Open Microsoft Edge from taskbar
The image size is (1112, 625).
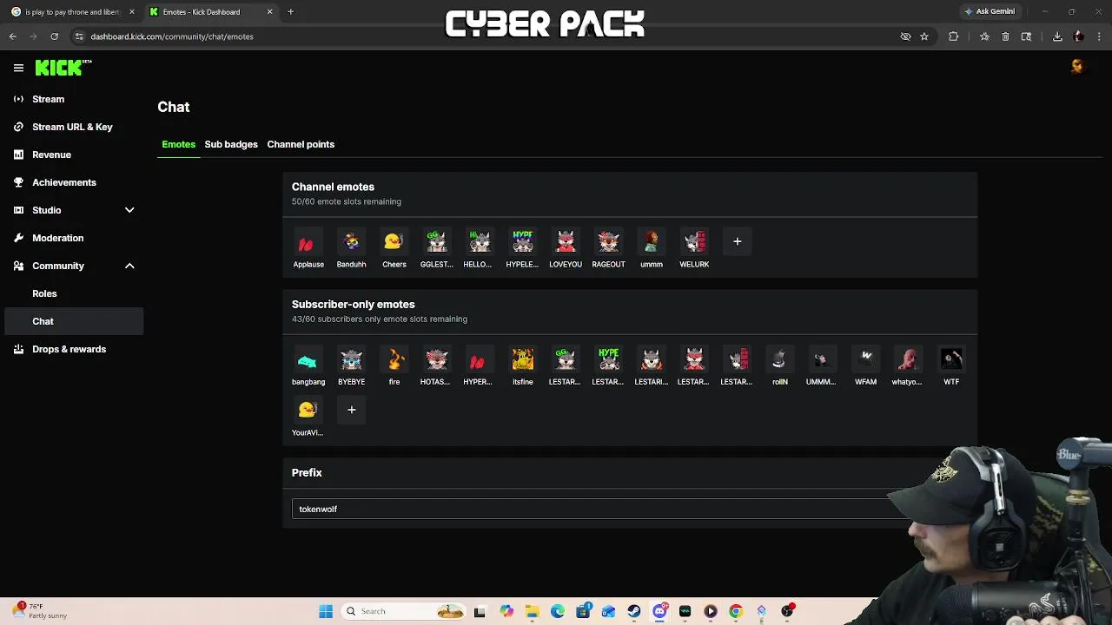tap(557, 611)
